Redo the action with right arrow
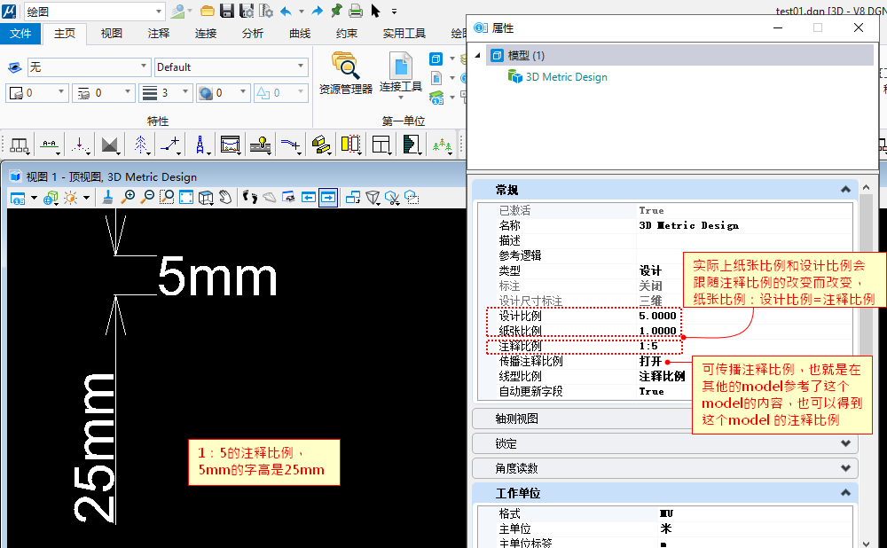The image size is (887, 548). pos(318,11)
